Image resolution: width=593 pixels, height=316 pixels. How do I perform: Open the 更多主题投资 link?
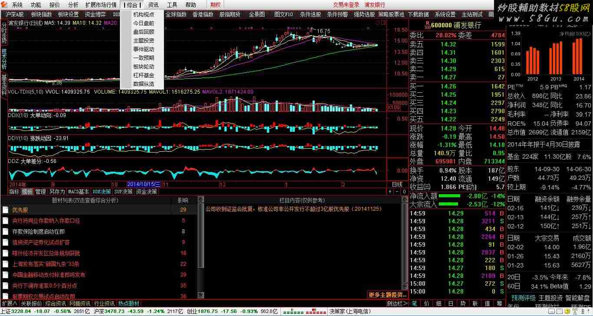[388, 295]
